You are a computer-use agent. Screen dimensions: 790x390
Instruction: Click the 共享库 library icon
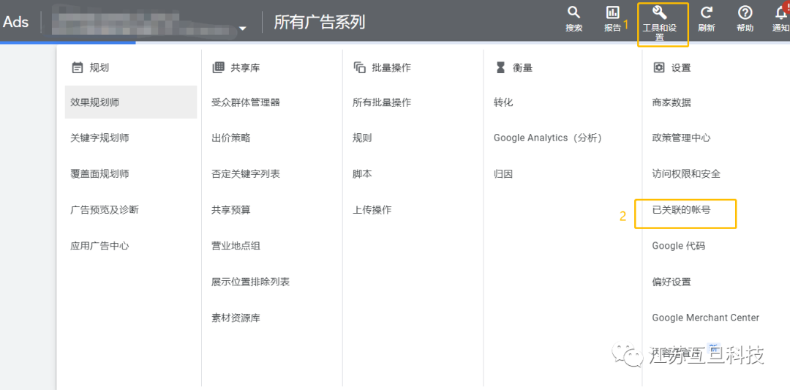click(x=218, y=67)
